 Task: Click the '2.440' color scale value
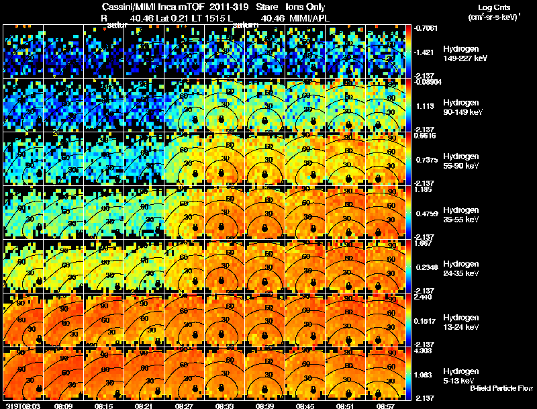pos(423,297)
